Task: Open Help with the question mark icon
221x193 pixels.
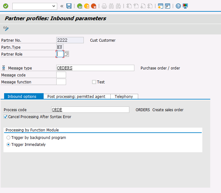Action: click(178, 6)
